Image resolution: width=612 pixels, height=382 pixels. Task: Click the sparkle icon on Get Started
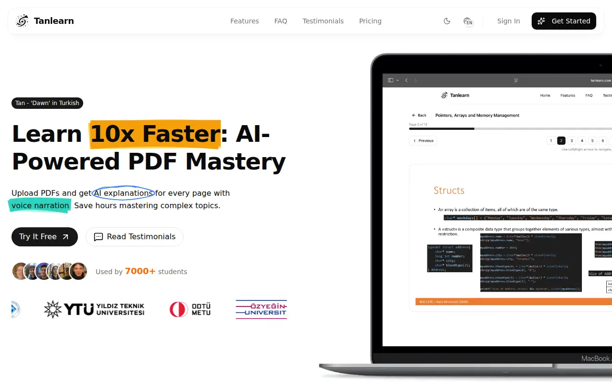click(541, 21)
